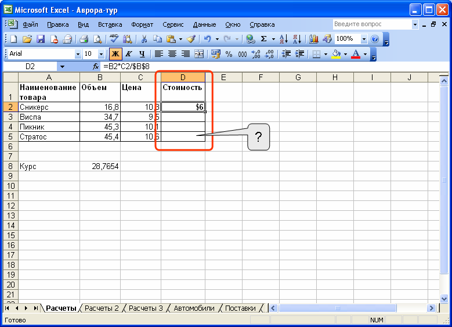Sort ascending with the A-Я icon
The height and width of the screenshot is (327, 452).
(283, 39)
